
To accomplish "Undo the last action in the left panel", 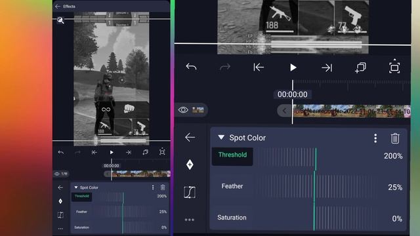I will tap(61, 152).
